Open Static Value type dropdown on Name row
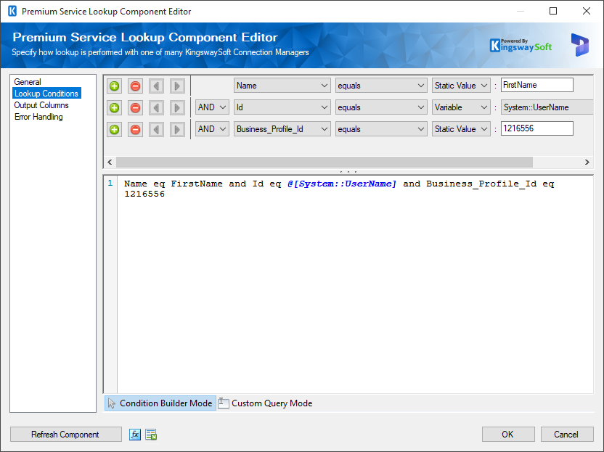604x452 pixels. point(461,86)
